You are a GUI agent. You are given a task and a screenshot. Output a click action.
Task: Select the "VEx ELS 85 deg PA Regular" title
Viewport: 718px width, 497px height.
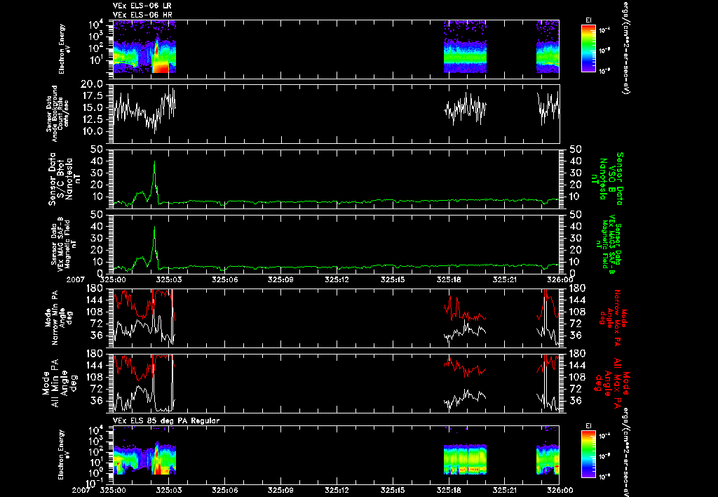click(166, 420)
